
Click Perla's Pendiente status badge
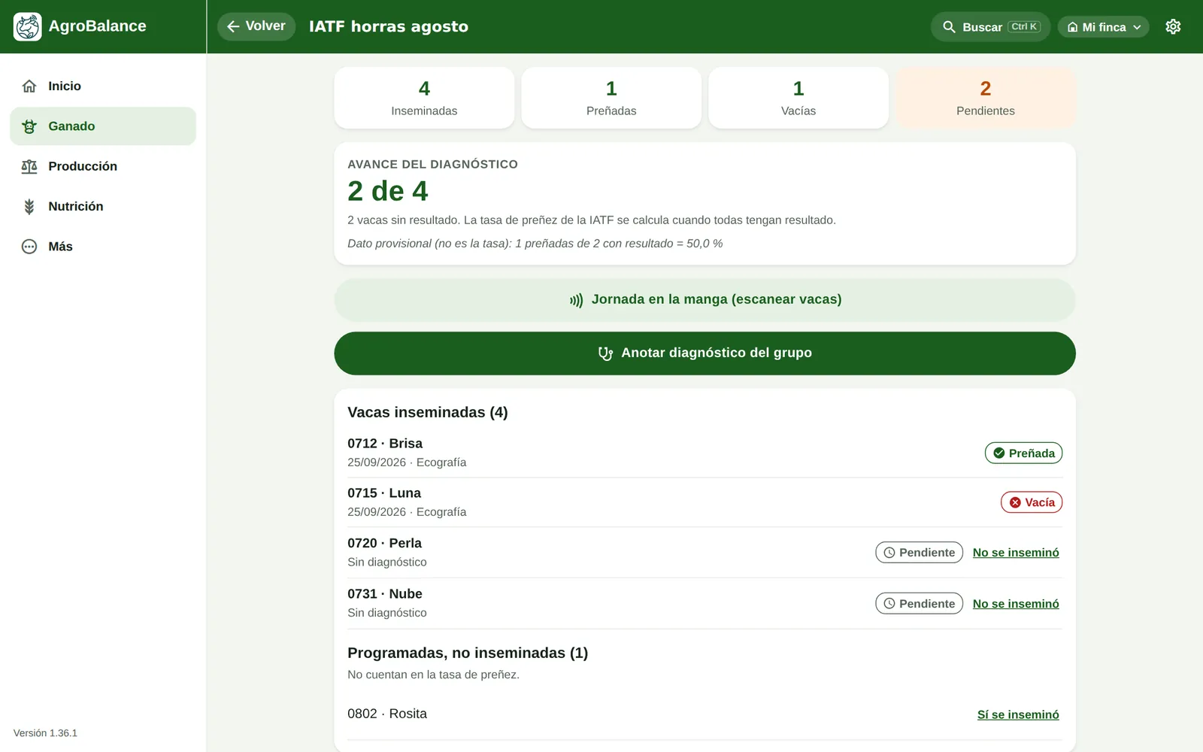[x=919, y=553]
